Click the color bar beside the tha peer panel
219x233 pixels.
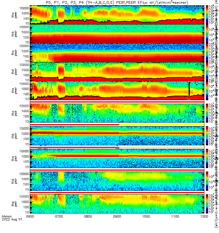click(x=207, y=15)
